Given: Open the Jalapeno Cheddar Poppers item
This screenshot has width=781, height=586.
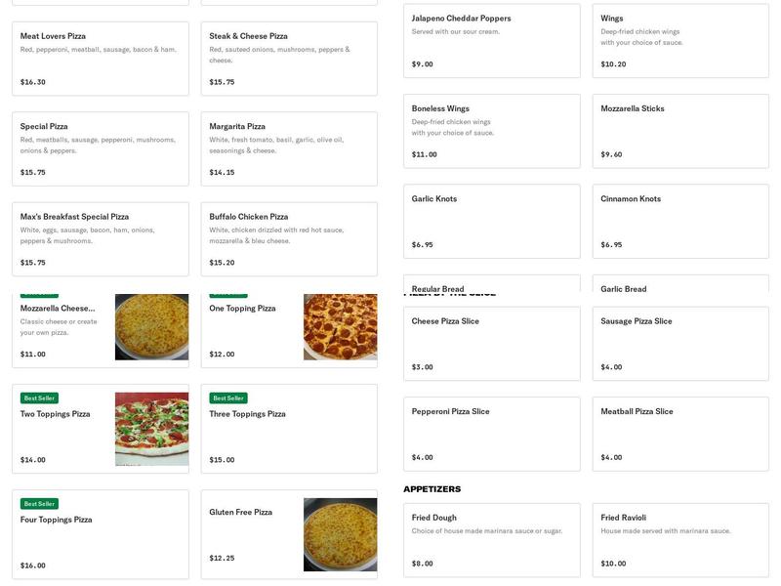Looking at the screenshot, I should [491, 40].
